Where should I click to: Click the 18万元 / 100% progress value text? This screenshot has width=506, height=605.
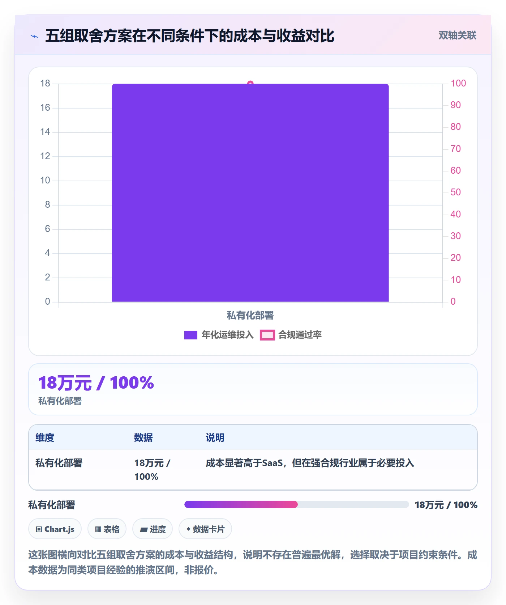click(x=446, y=505)
